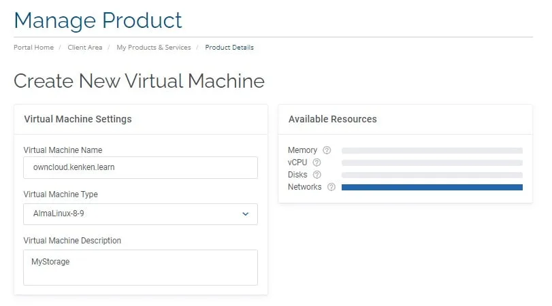Click the Memory help question-mark icon

point(327,150)
